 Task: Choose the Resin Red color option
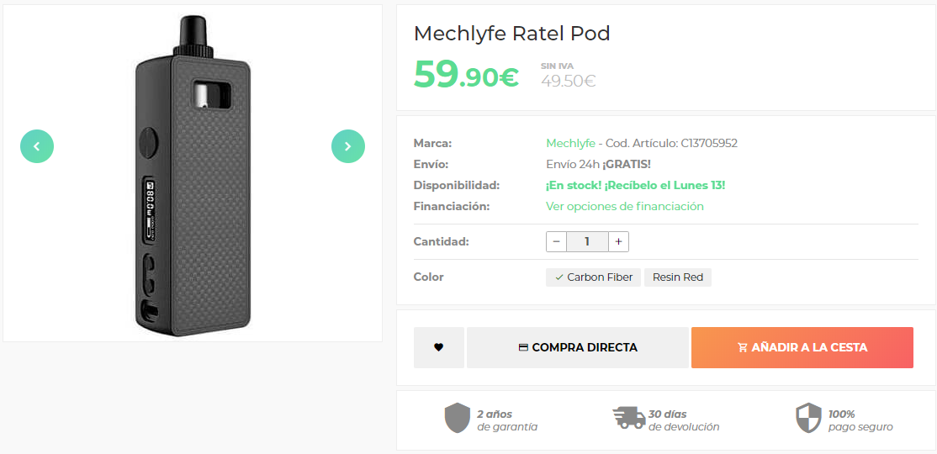click(677, 277)
